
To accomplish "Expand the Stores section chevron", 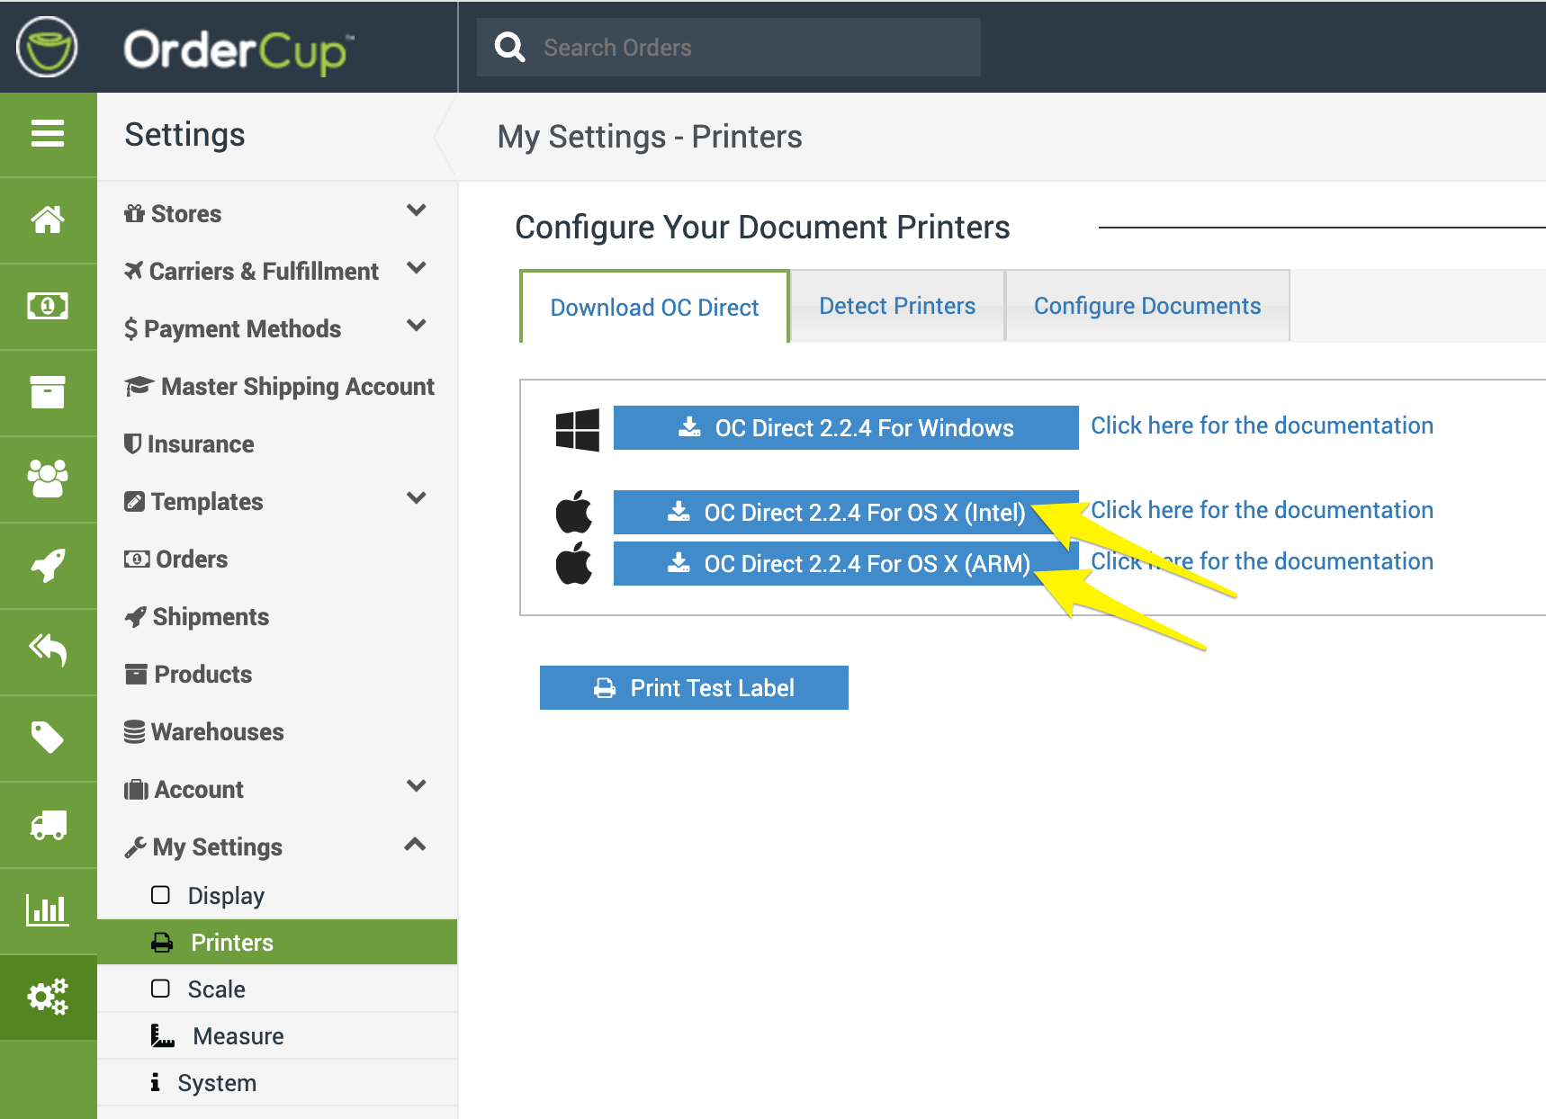I will click(x=416, y=210).
